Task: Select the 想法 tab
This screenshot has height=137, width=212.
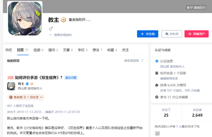Action: tap(97, 50)
